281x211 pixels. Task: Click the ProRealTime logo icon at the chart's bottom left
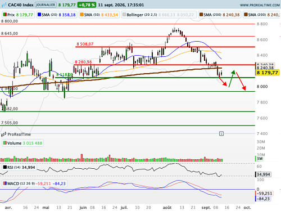click(x=4, y=134)
